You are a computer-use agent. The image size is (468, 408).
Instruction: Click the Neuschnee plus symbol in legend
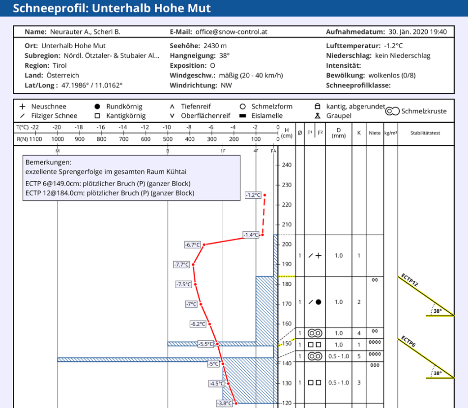[23, 107]
